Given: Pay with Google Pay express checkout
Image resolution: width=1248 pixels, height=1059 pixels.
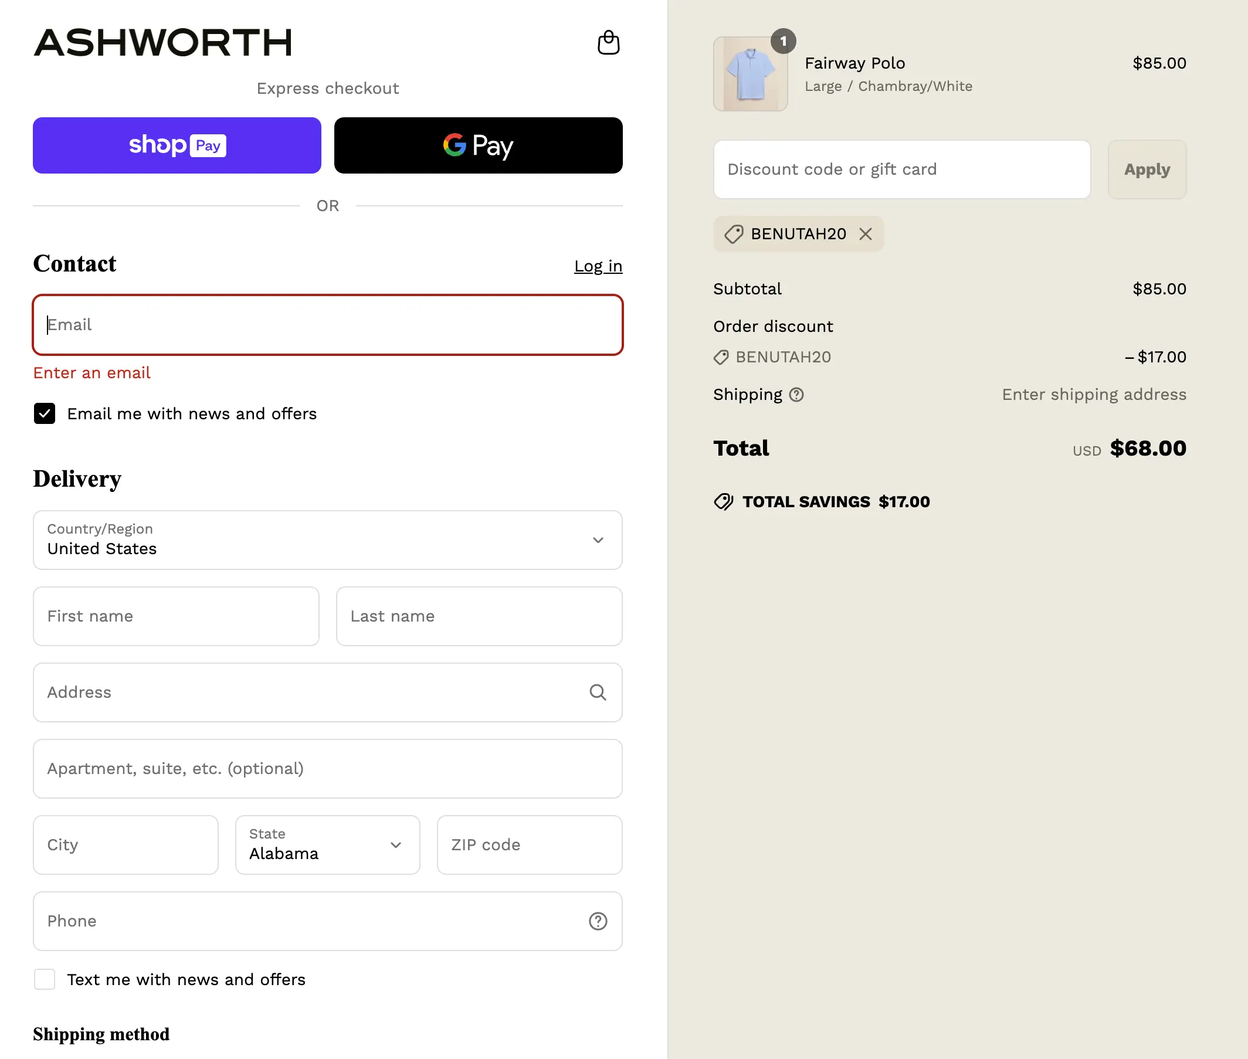Looking at the screenshot, I should coord(479,145).
